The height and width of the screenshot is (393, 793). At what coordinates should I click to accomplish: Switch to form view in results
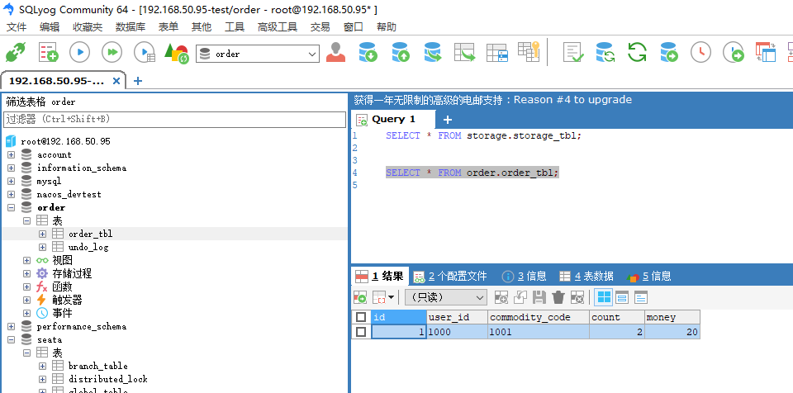point(621,297)
